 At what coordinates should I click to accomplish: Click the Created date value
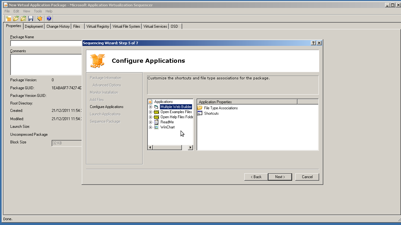67,111
